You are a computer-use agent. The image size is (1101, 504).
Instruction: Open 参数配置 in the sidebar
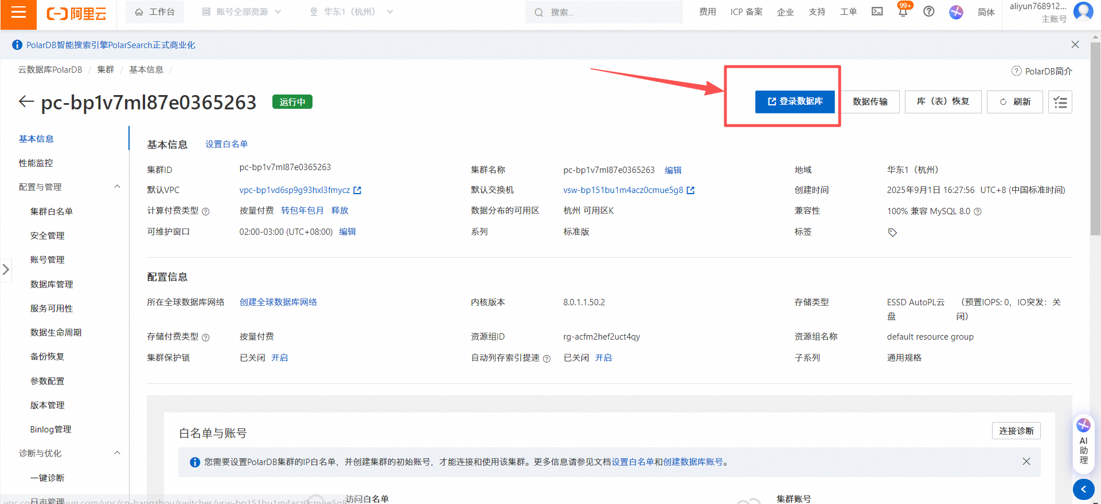tap(48, 381)
